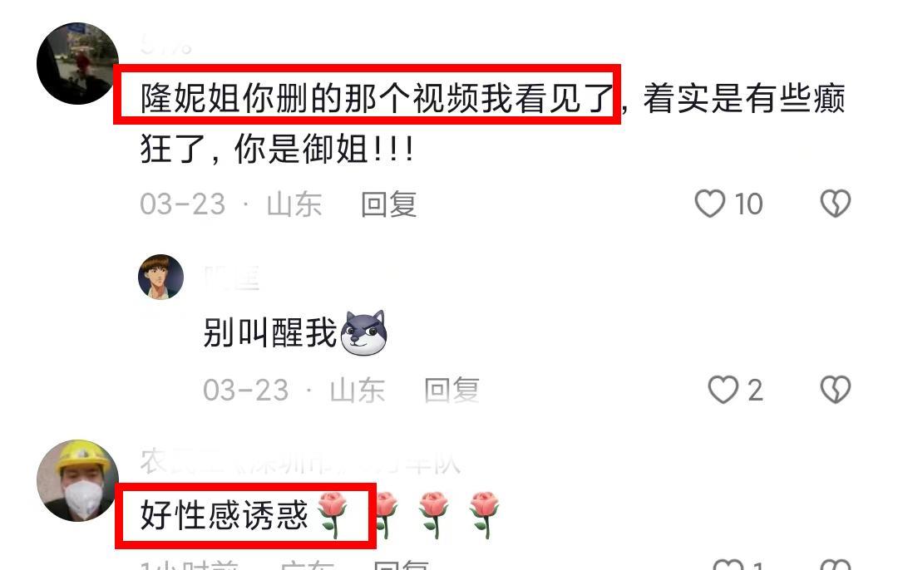Image resolution: width=898 pixels, height=570 pixels.
Task: Like the comment with 10 likes
Action: coord(710,204)
